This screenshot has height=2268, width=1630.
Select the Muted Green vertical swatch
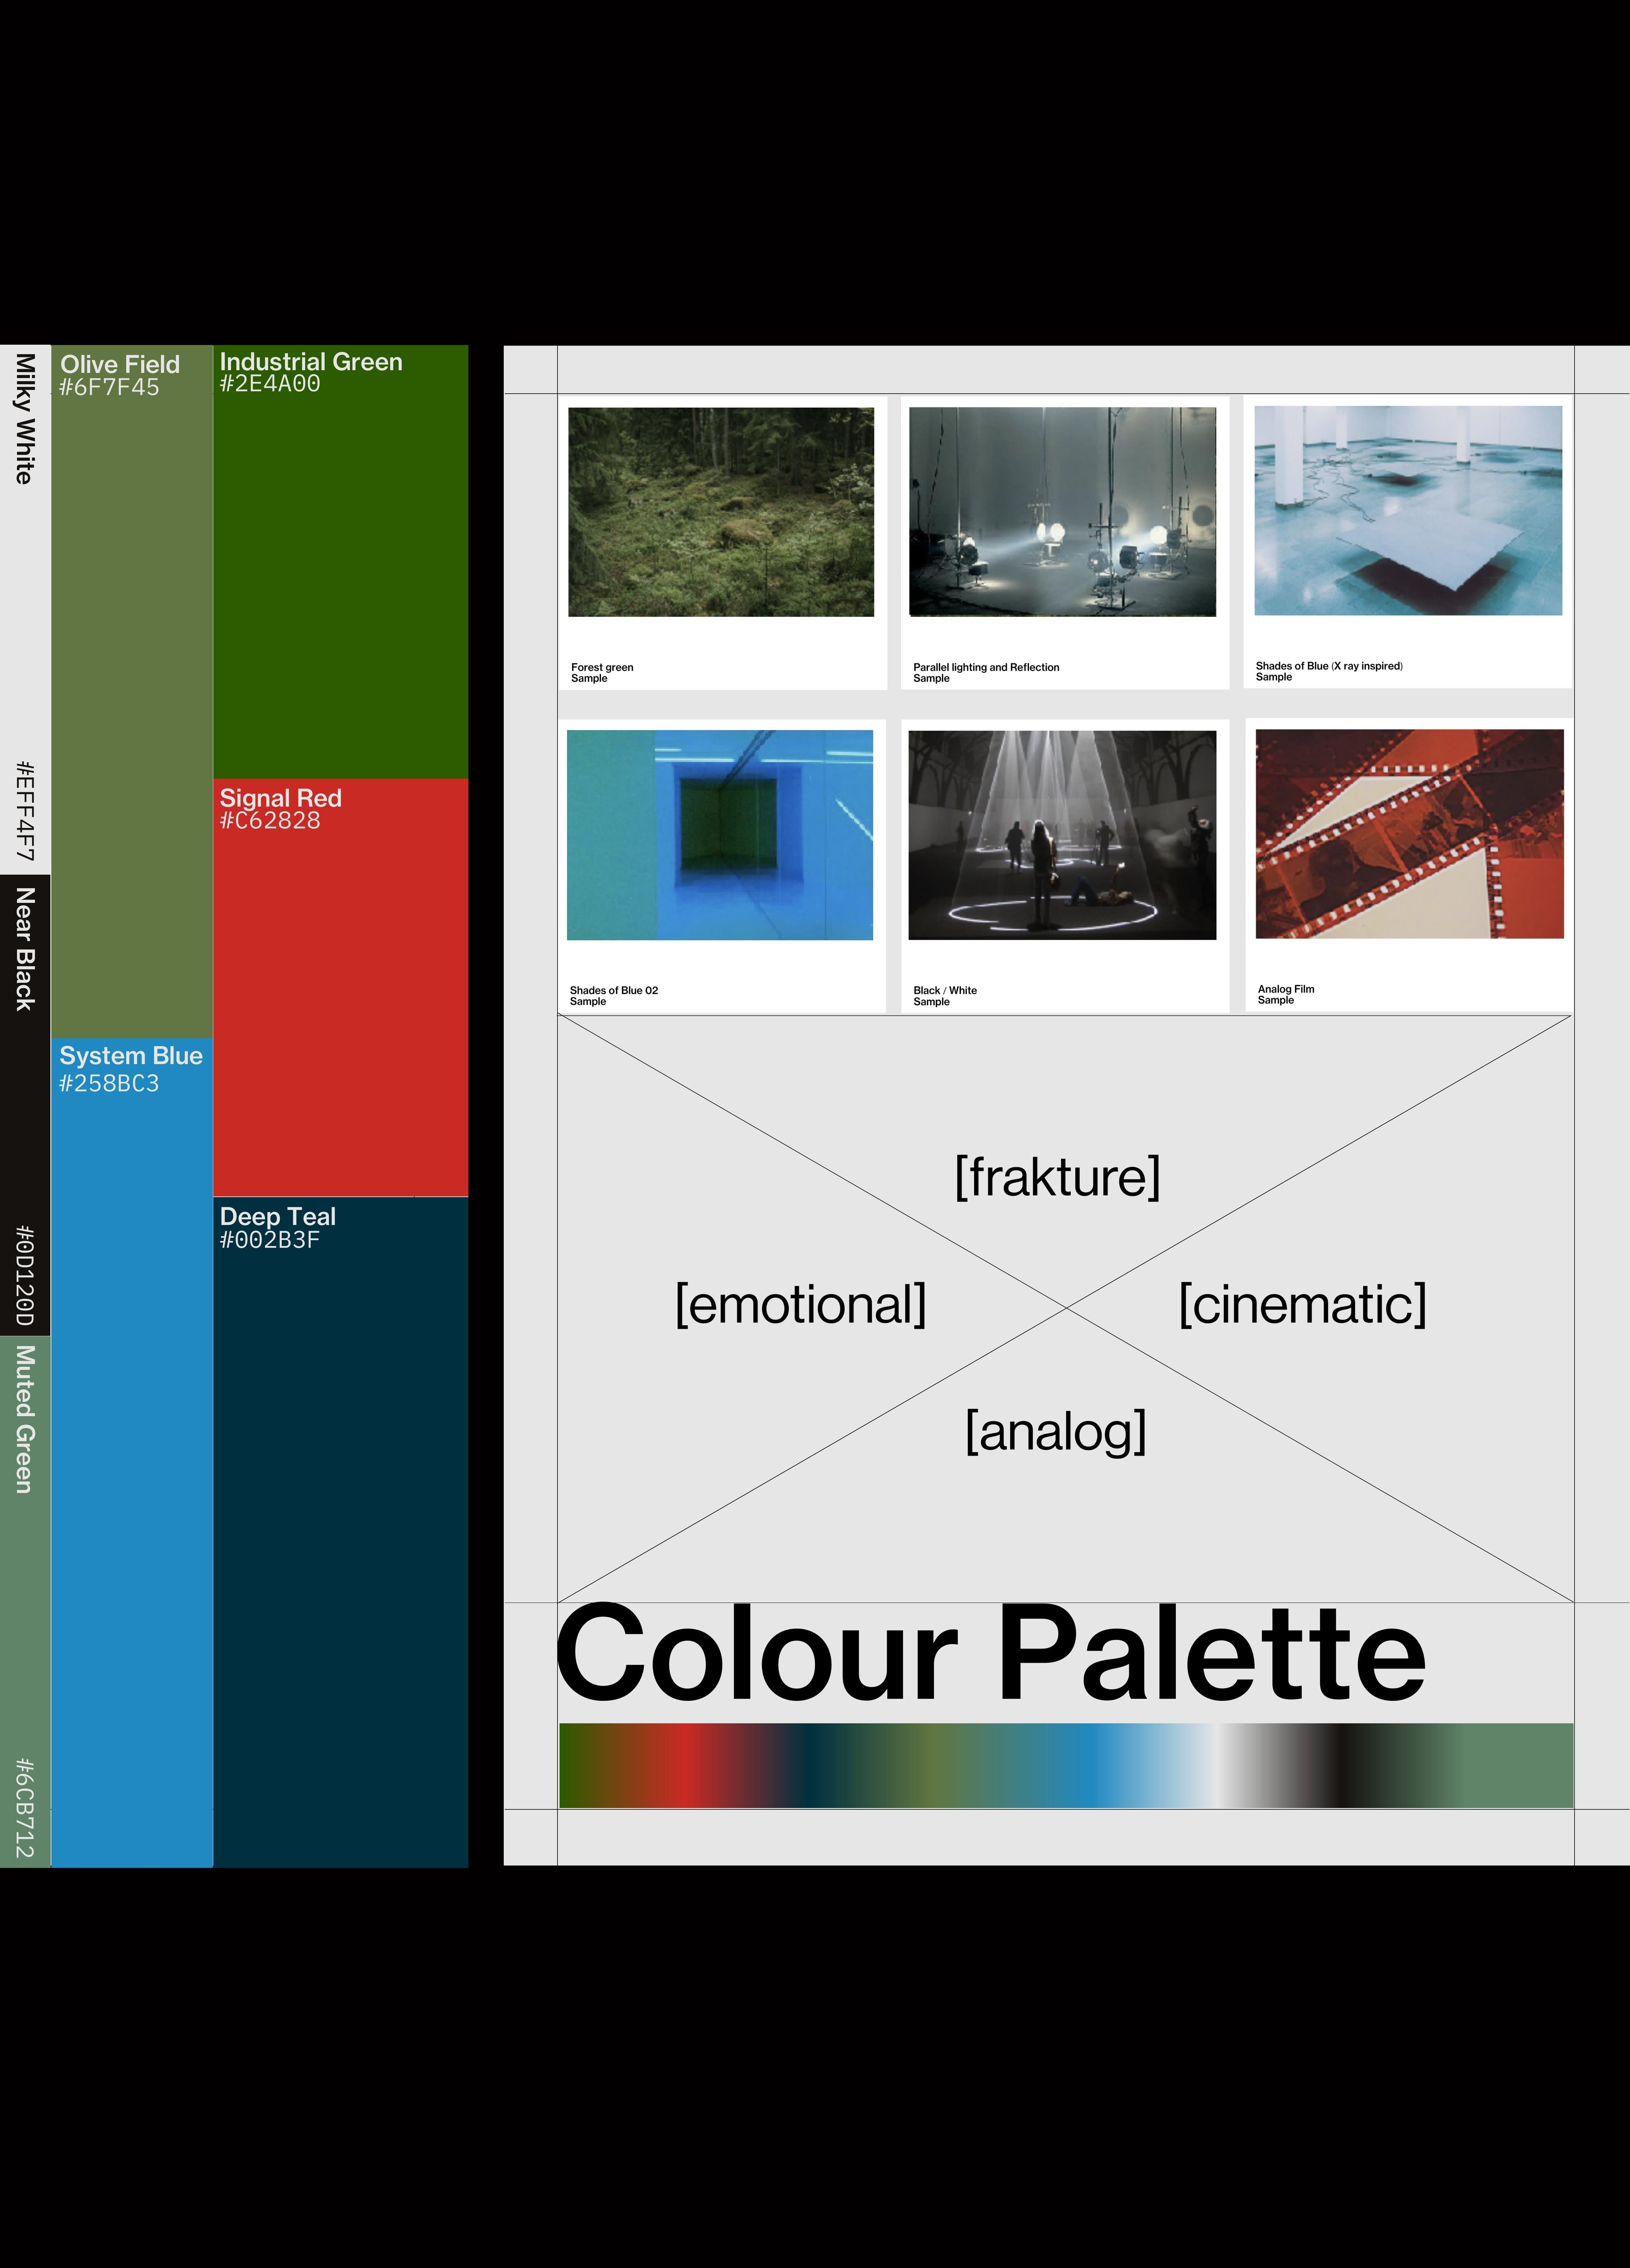[25, 1601]
